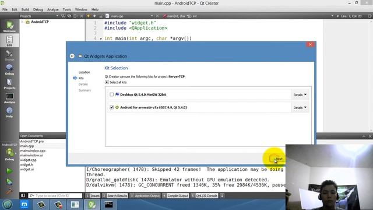The image size is (373, 210).
Task: Open Maxthon browser from taskbar
Action: 24,205
